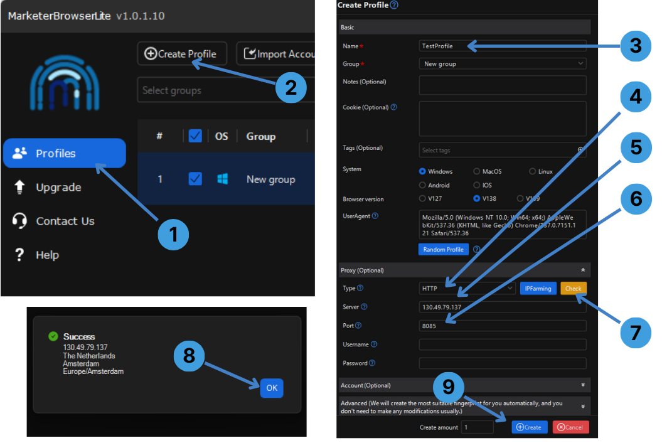Select the Linux system radio button
The height and width of the screenshot is (443, 662).
(x=532, y=171)
